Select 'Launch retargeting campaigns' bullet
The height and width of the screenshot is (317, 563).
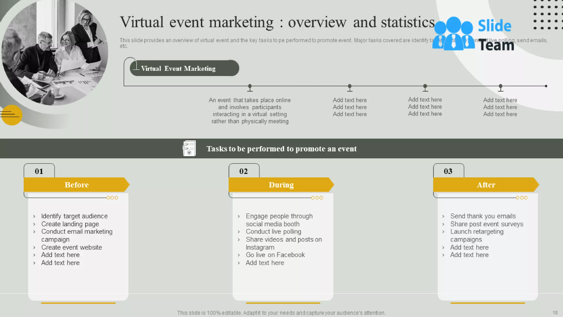[x=477, y=236]
